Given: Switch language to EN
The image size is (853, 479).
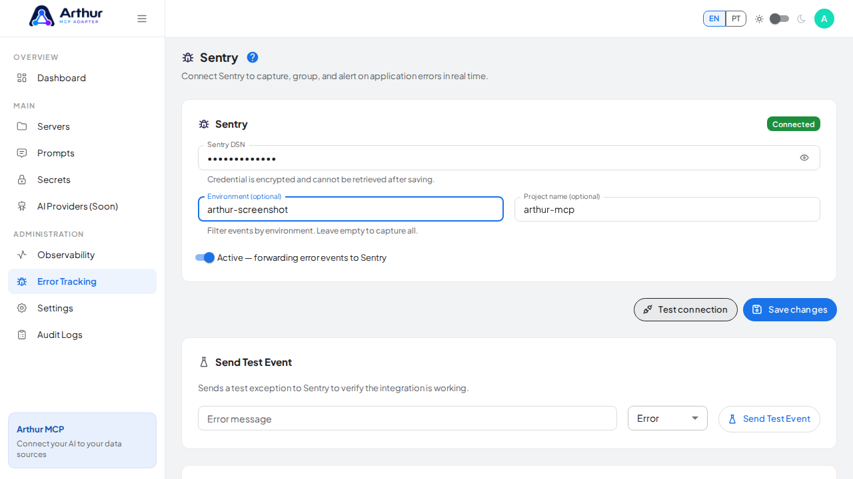Looking at the screenshot, I should coord(714,19).
